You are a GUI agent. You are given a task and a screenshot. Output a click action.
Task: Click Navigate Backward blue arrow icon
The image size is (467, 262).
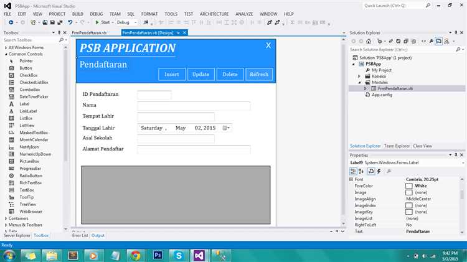tap(11, 22)
